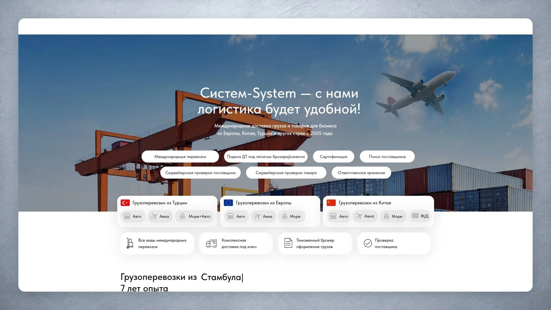Select rail container icon for Ж/Д from China
The height and width of the screenshot is (310, 551).
(x=415, y=216)
